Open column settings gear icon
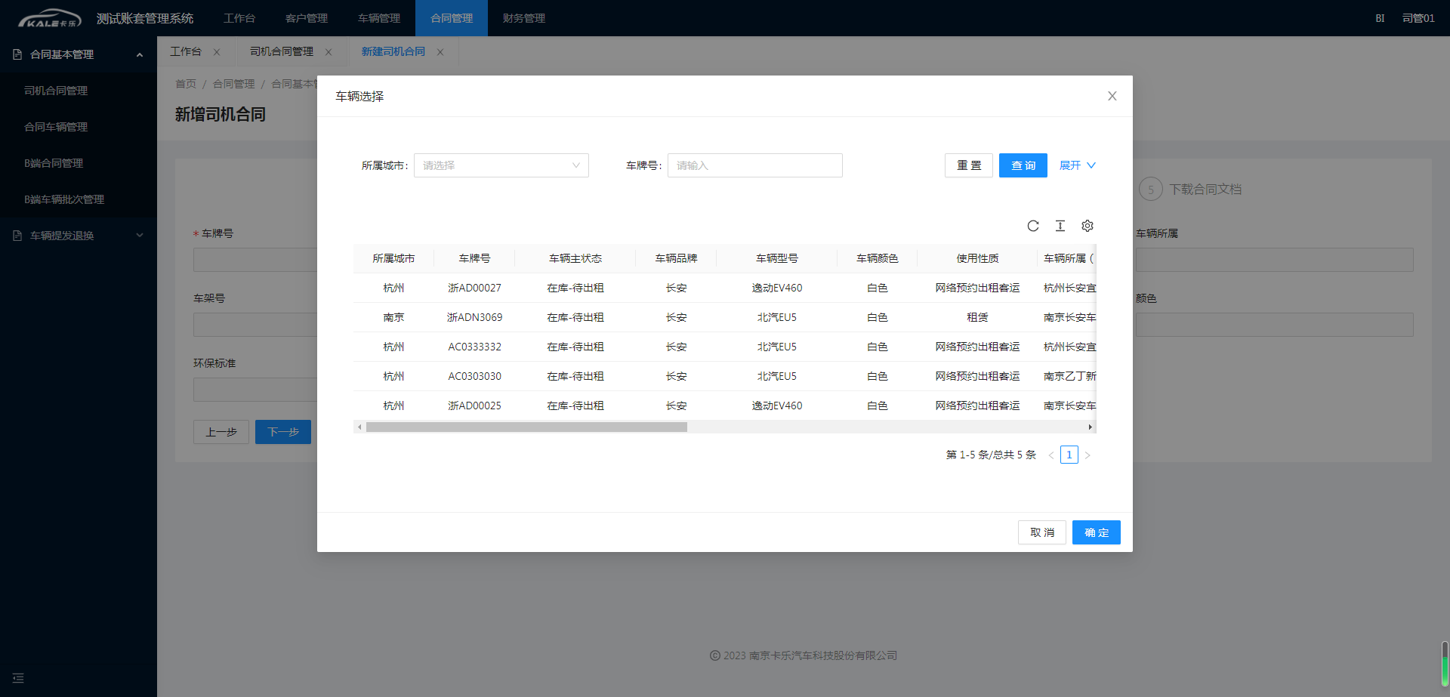1450x697 pixels. pos(1087,226)
